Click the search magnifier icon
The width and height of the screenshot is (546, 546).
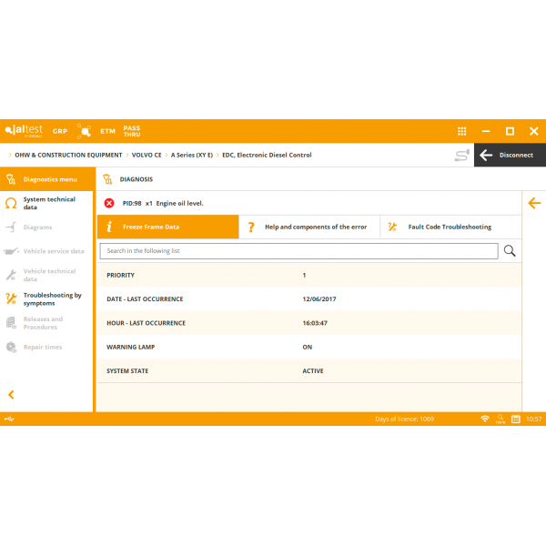point(510,250)
